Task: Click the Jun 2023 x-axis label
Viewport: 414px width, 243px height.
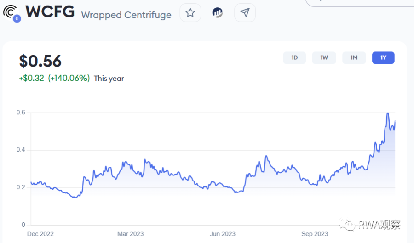Action: pos(223,234)
